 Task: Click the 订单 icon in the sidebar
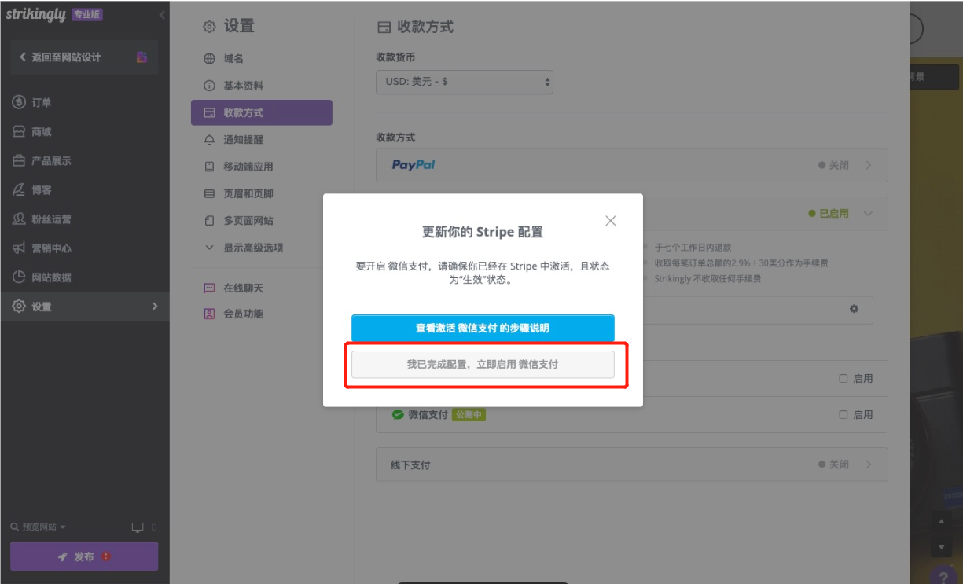click(19, 103)
